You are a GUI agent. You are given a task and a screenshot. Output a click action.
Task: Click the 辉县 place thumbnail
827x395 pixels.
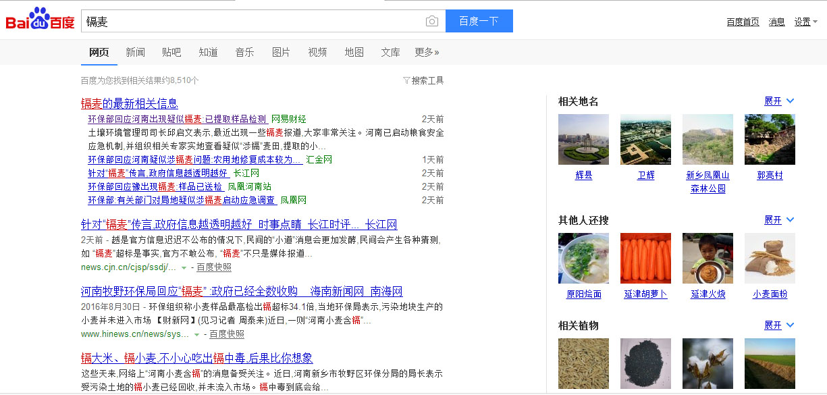(x=583, y=139)
